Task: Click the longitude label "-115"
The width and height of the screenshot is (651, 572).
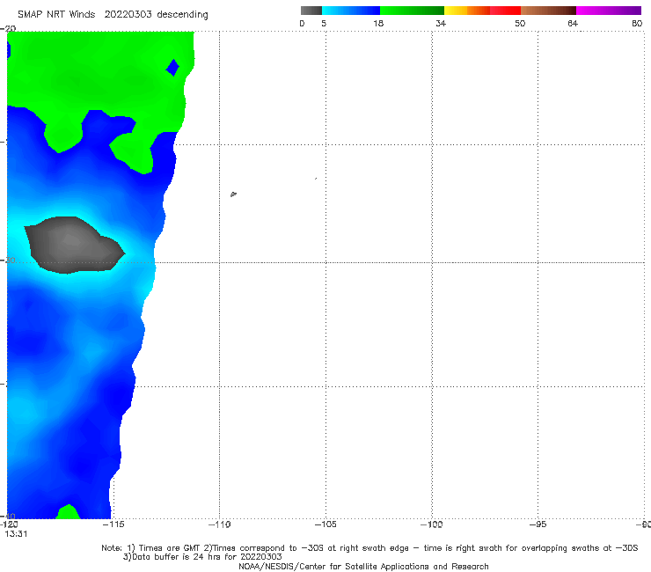Action: tap(113, 524)
